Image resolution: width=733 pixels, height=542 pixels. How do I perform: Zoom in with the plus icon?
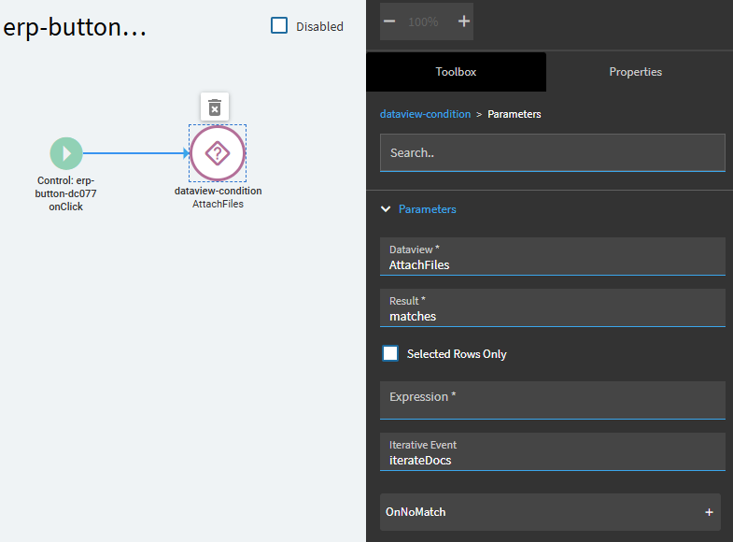coord(463,21)
